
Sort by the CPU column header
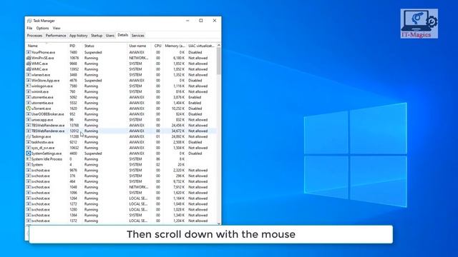(157, 46)
